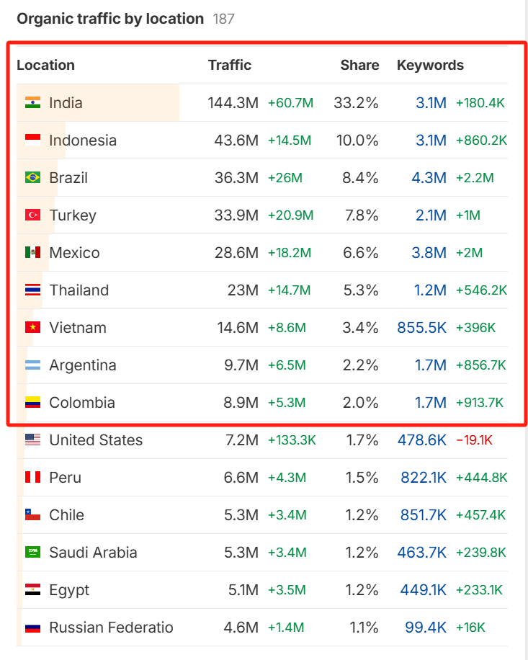Click the Mexico flag icon

click(x=32, y=253)
